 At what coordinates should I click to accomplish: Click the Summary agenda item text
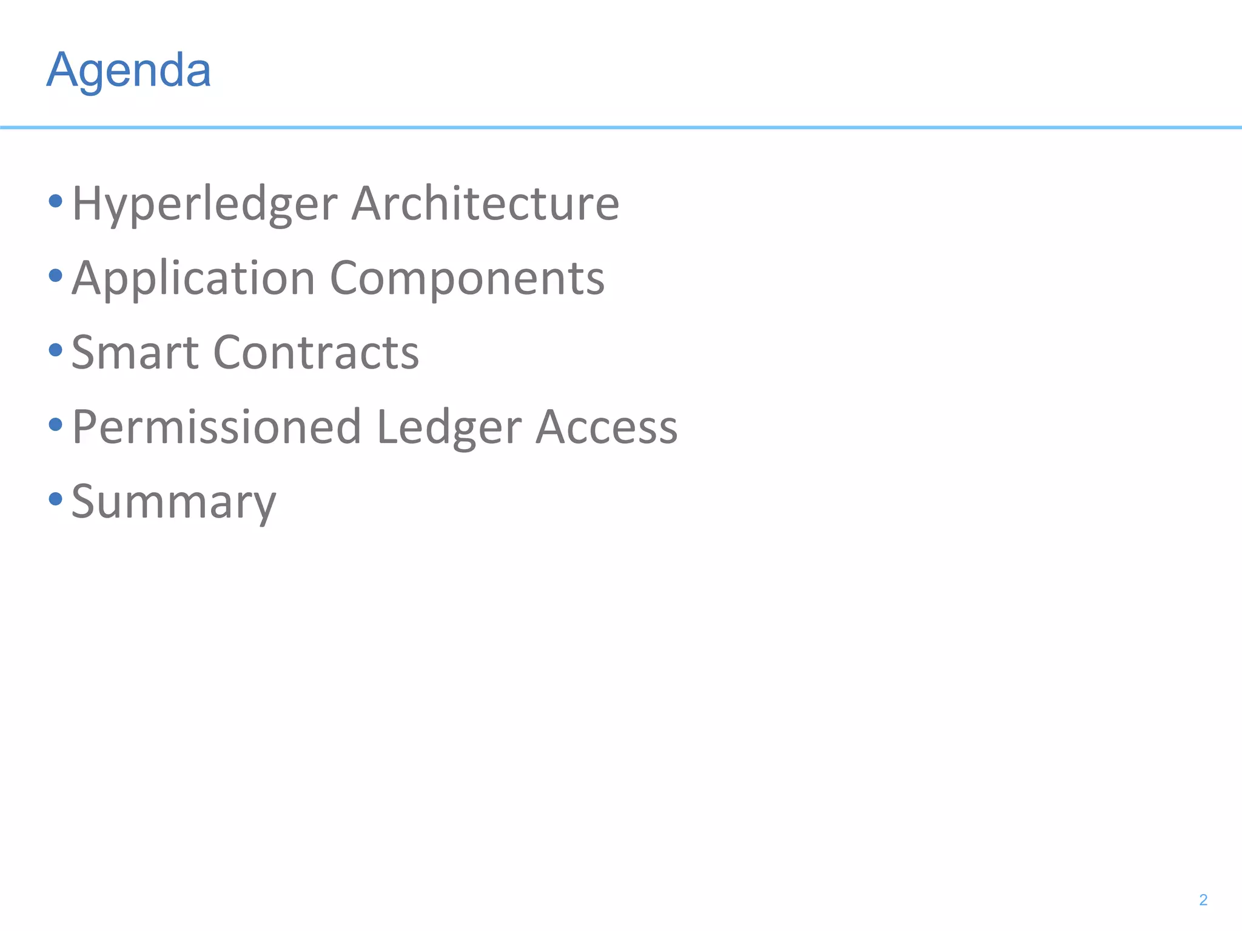click(173, 502)
